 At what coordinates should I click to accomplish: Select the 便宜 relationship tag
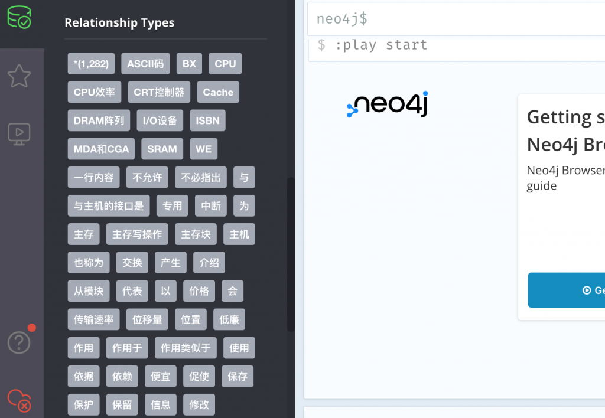click(161, 376)
